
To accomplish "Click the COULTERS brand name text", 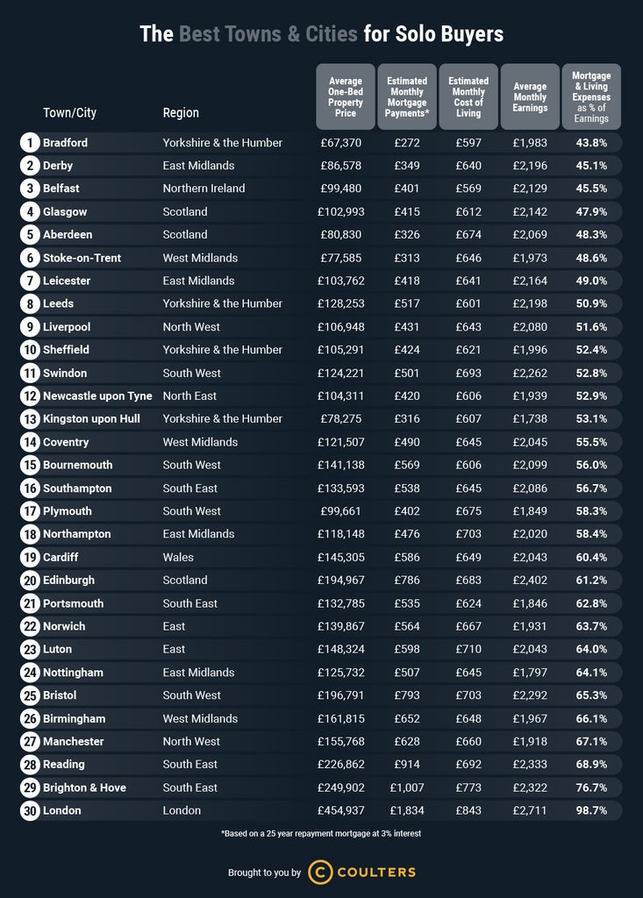I will tap(377, 872).
